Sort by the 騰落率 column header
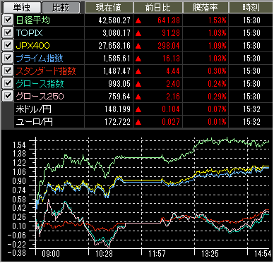Screen dimensions: 274x263 coord(205,8)
